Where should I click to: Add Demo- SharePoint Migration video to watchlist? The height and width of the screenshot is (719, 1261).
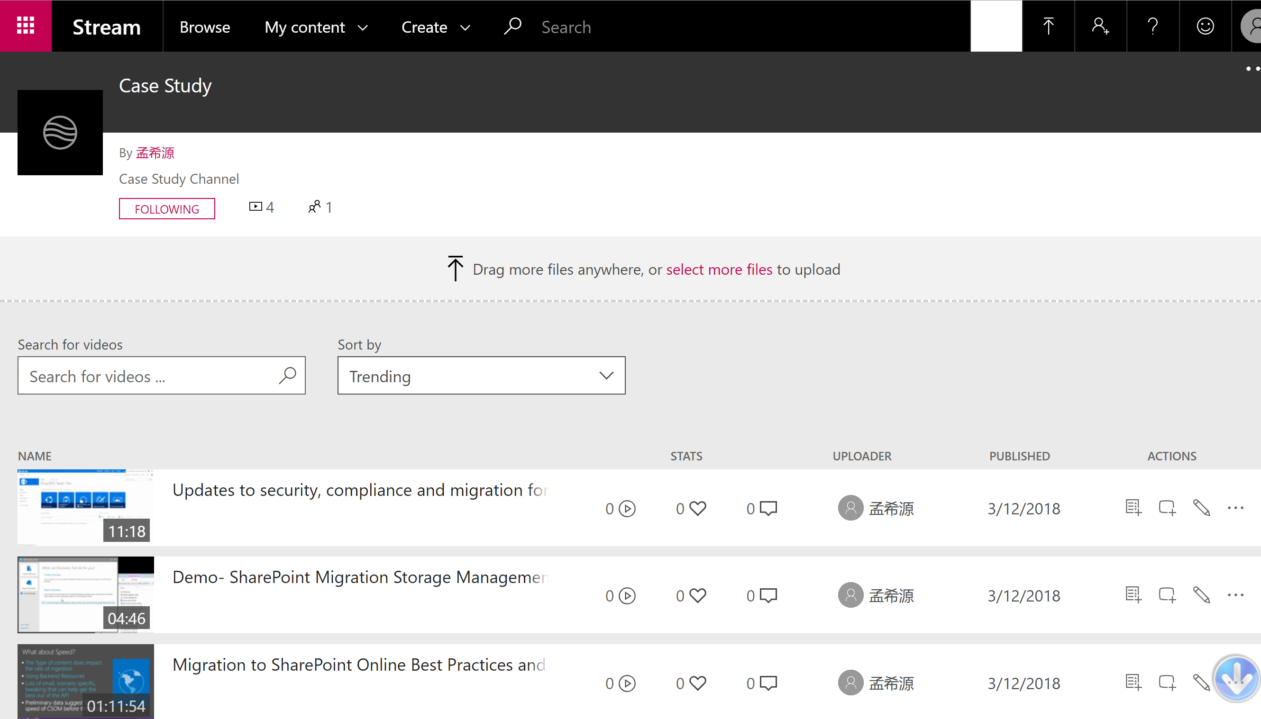tap(1133, 595)
